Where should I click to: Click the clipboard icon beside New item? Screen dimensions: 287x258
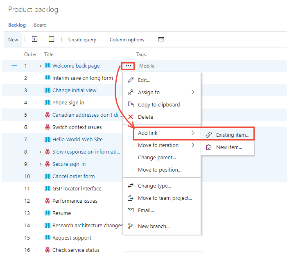point(209,147)
